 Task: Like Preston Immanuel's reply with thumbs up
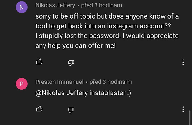point(39,109)
